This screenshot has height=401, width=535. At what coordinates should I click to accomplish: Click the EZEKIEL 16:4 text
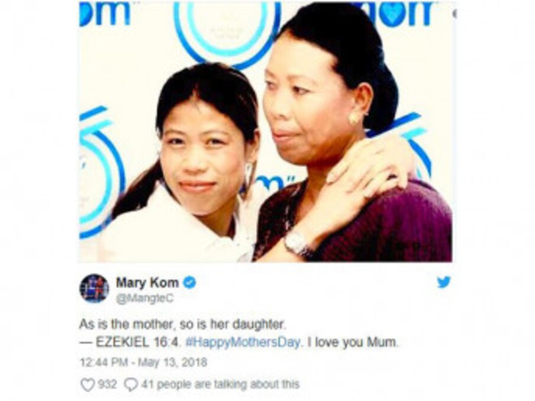click(137, 342)
